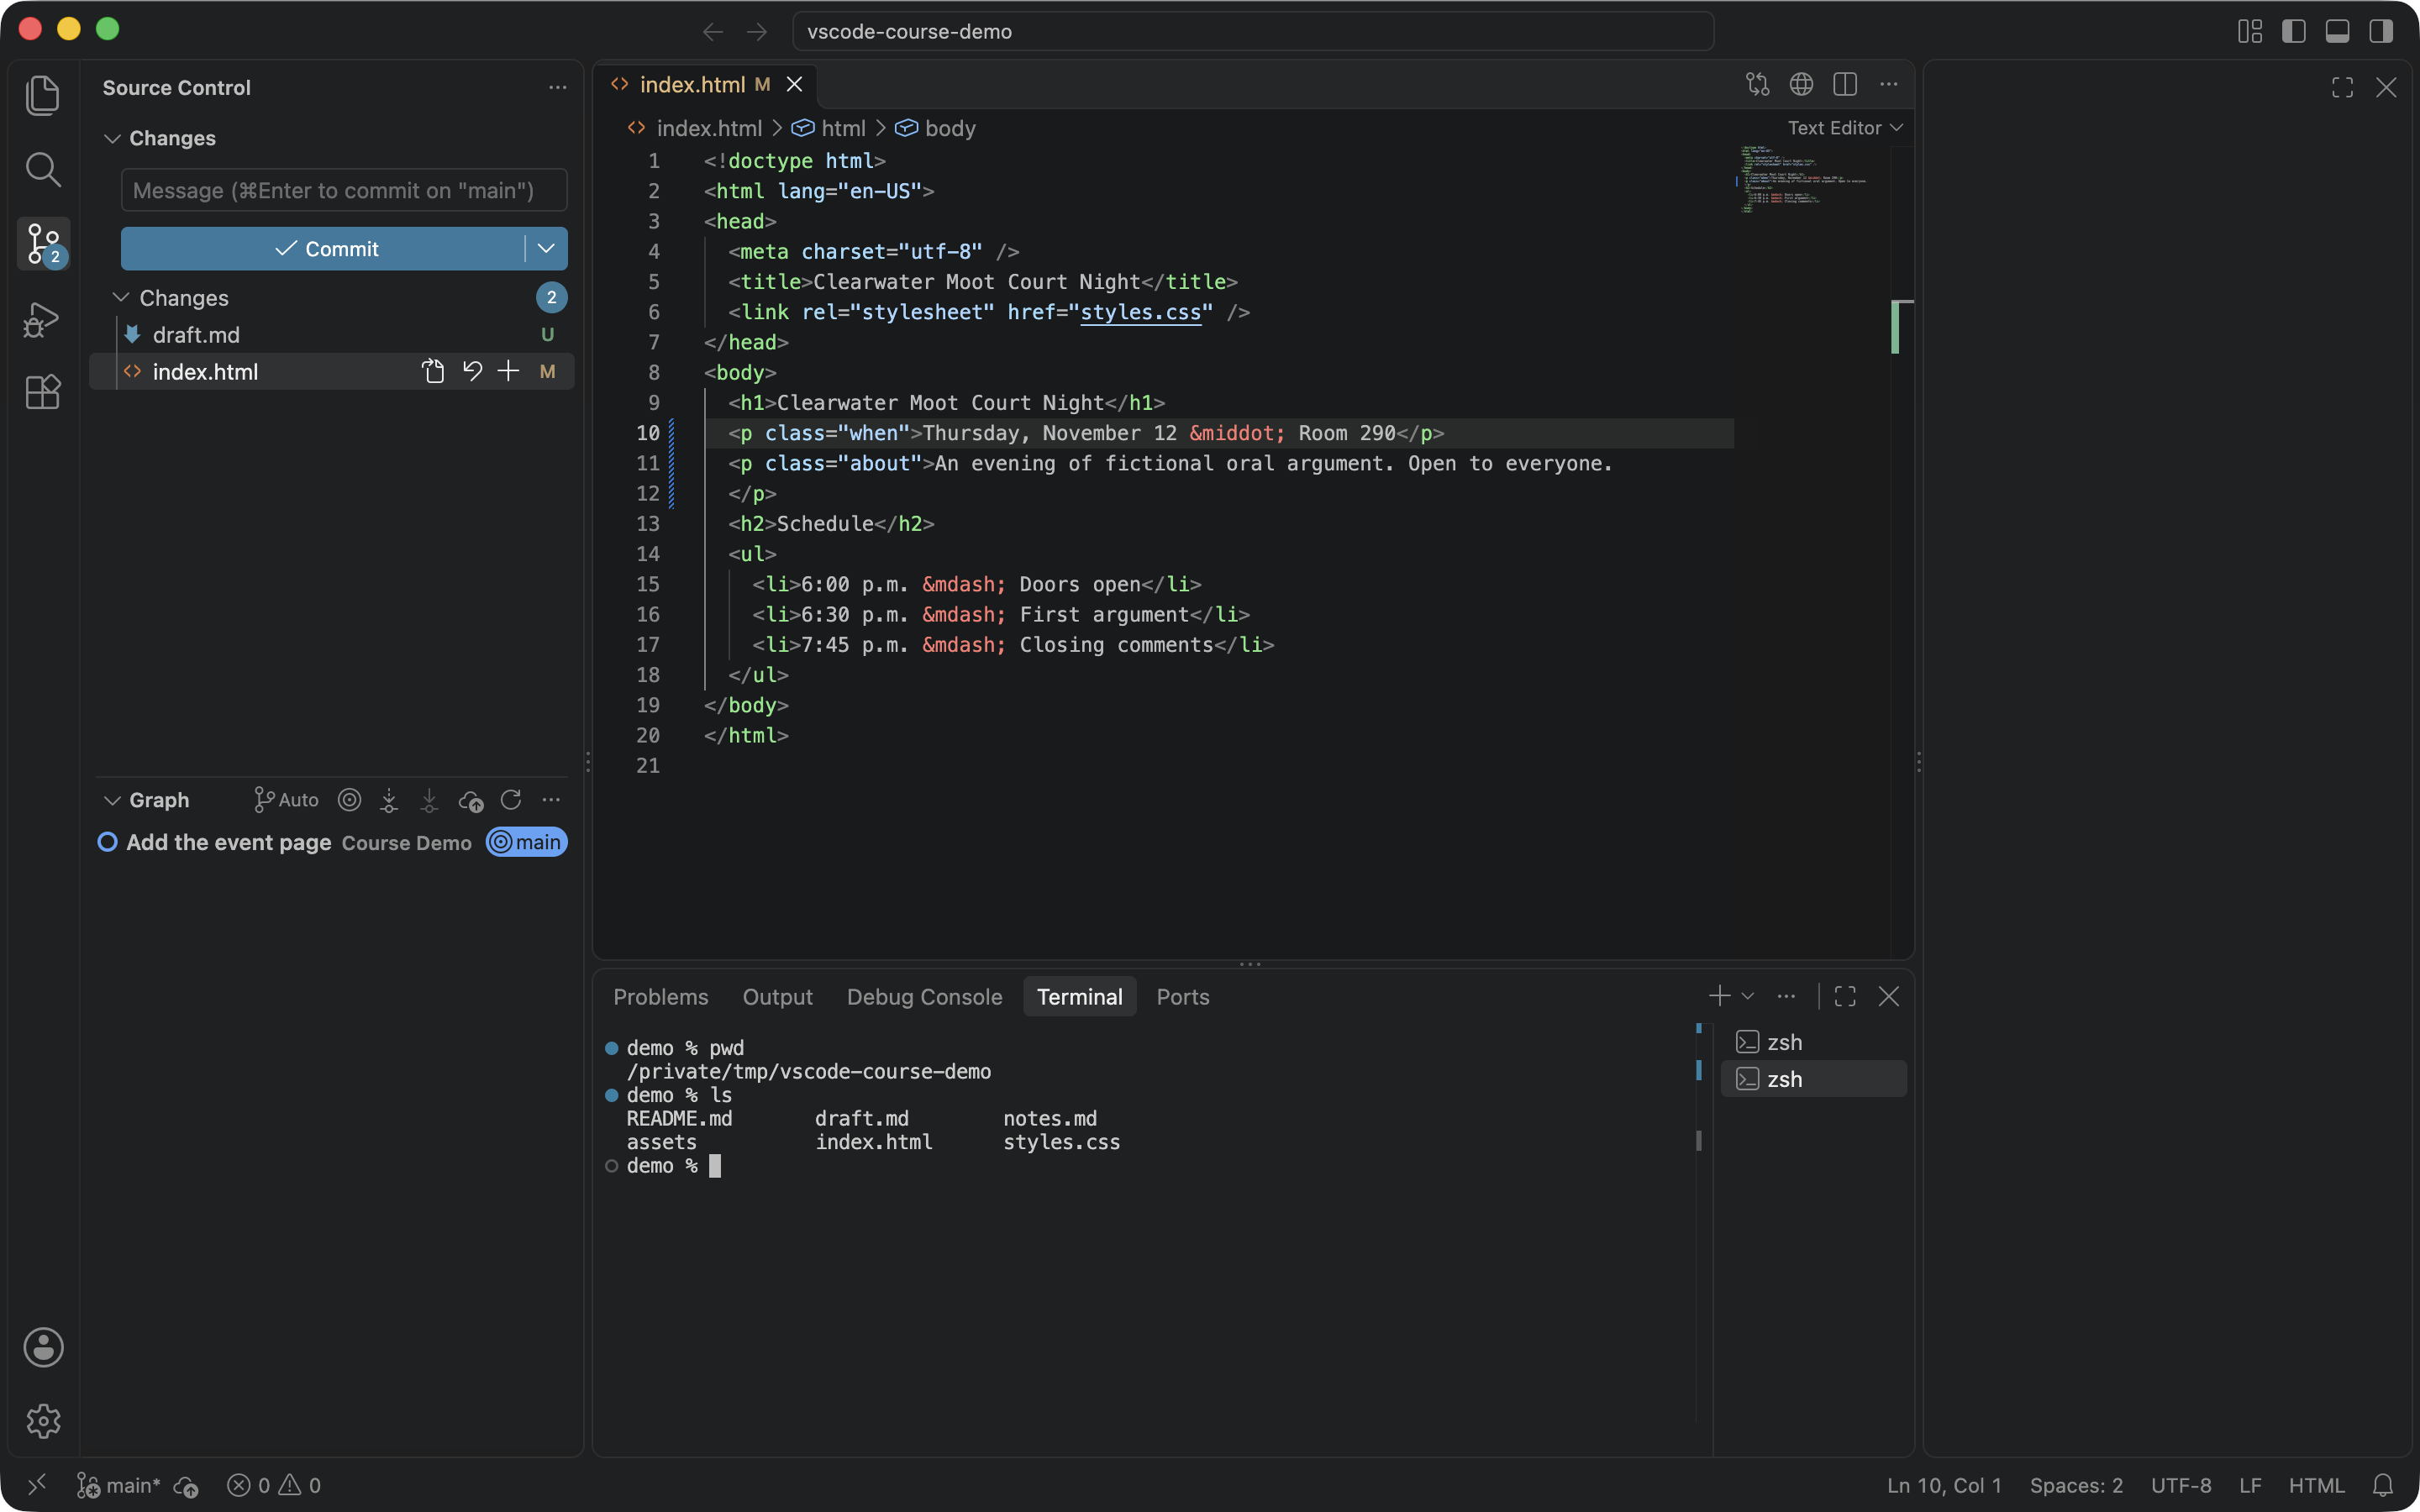Open the Manage gear icon
The width and height of the screenshot is (2420, 1512).
pos(43,1420)
